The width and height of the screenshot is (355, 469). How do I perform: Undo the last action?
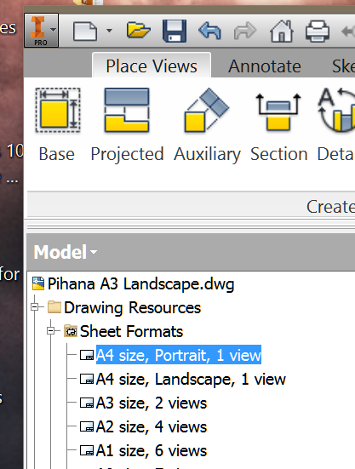pos(210,31)
